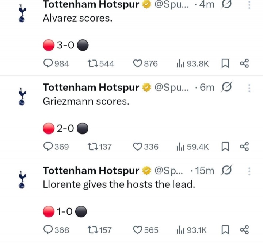Screen dimensions: 263x245
Task: Open more options on Alvarez tweet
Action: point(249,5)
